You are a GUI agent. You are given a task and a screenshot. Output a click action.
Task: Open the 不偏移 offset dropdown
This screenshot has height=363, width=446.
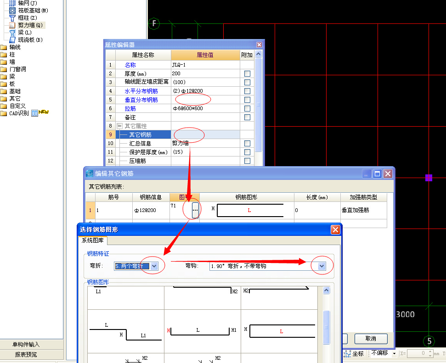pyautogui.click(x=394, y=354)
